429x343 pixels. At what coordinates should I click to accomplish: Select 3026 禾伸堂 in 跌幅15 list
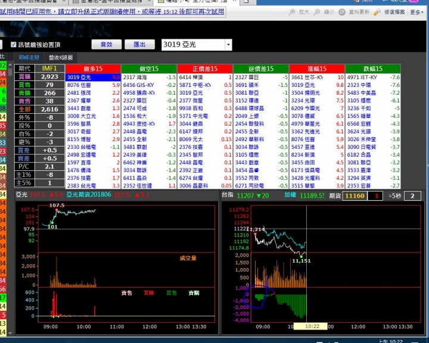pyautogui.click(x=373, y=139)
